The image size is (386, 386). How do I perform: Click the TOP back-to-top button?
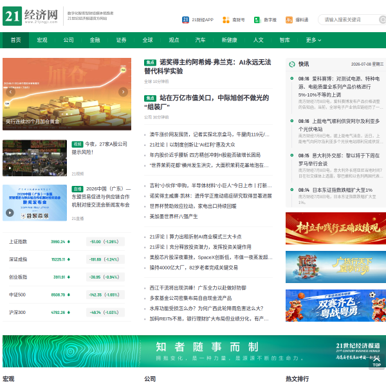point(376,362)
